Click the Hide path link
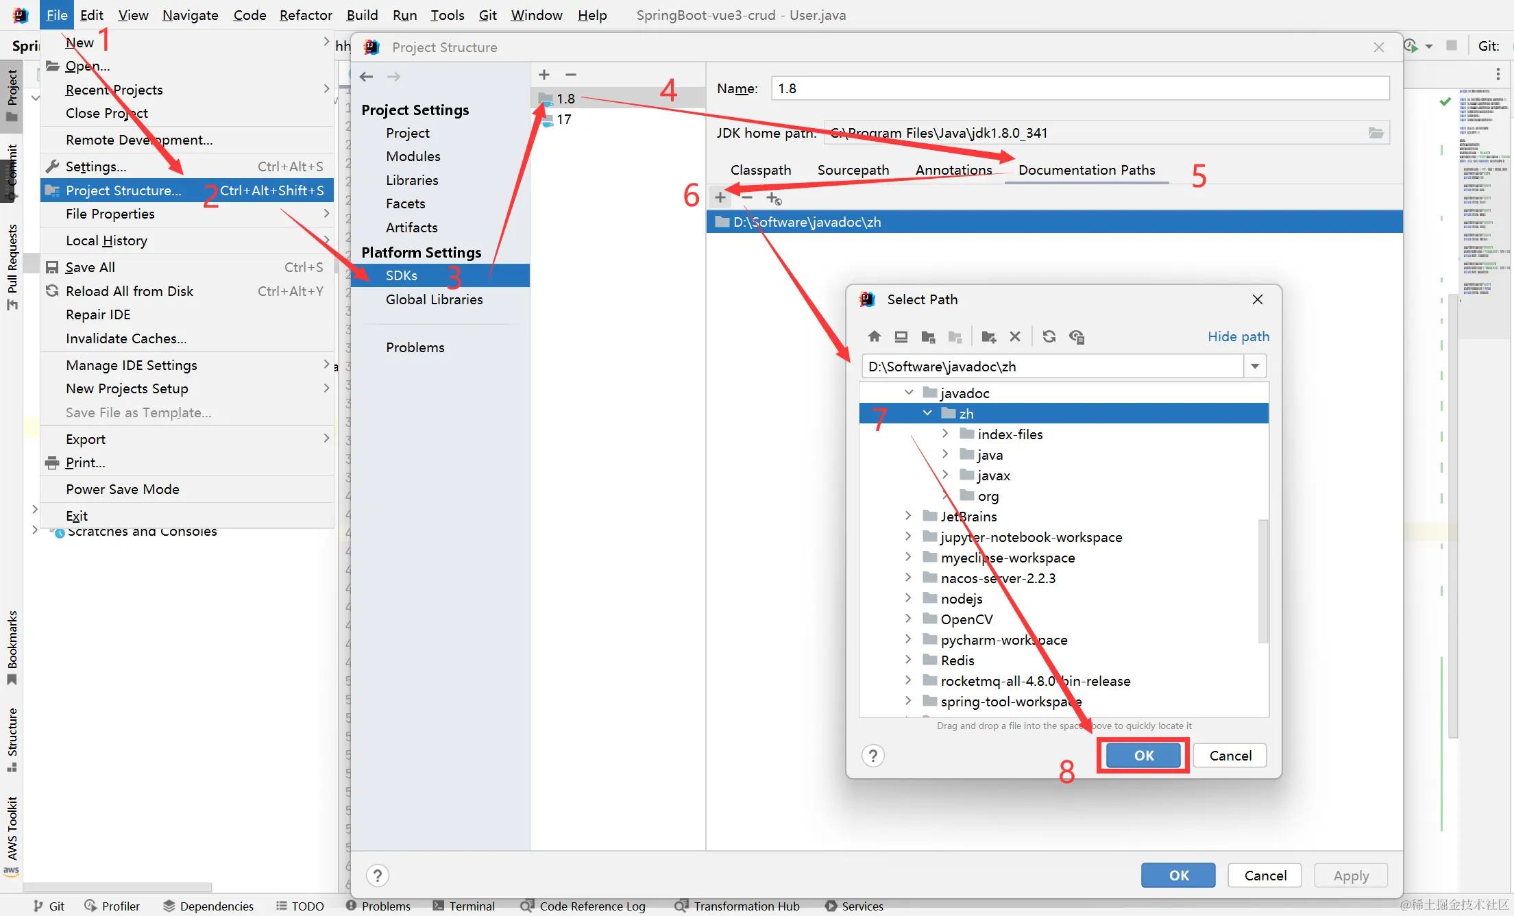Viewport: 1514px width, 916px height. coord(1238,336)
